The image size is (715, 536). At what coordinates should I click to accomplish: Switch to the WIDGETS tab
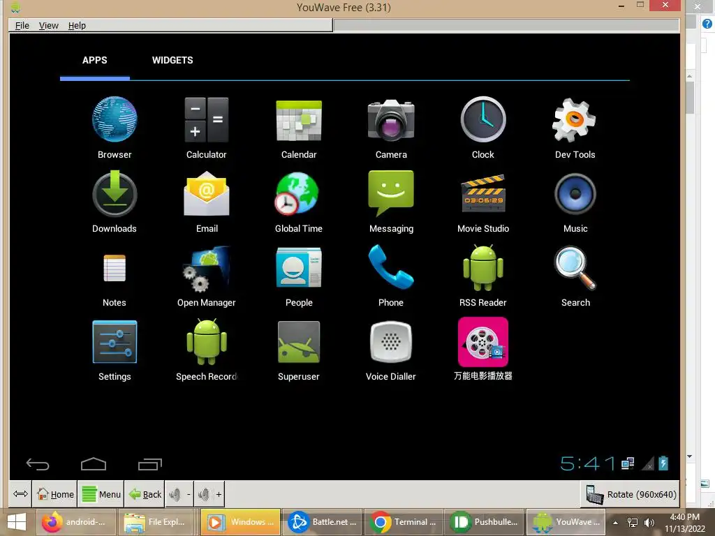pos(172,60)
